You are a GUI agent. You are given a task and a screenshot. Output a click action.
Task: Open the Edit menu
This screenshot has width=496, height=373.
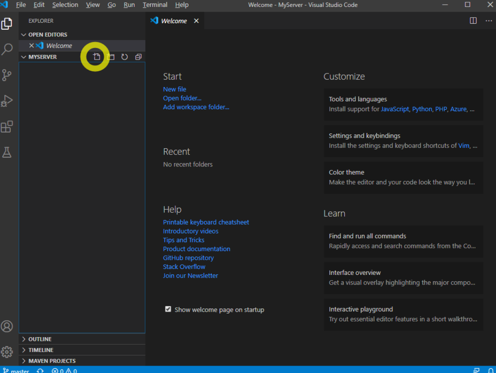pyautogui.click(x=39, y=5)
